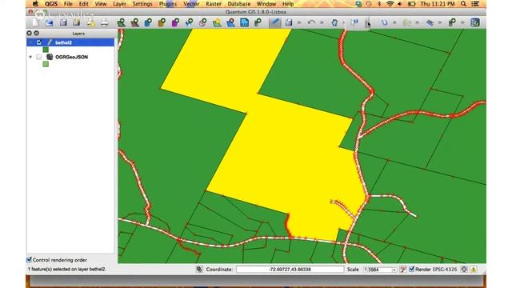Open the QGIS application menu

tap(51, 4)
